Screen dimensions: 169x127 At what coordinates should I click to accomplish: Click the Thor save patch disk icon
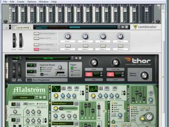(80, 58)
